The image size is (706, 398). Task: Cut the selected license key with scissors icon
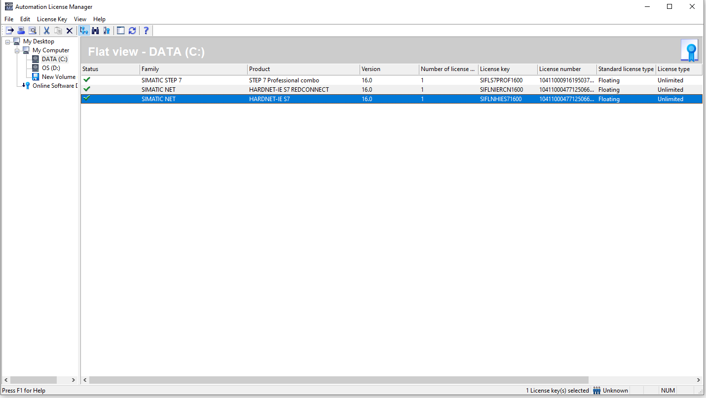point(46,31)
